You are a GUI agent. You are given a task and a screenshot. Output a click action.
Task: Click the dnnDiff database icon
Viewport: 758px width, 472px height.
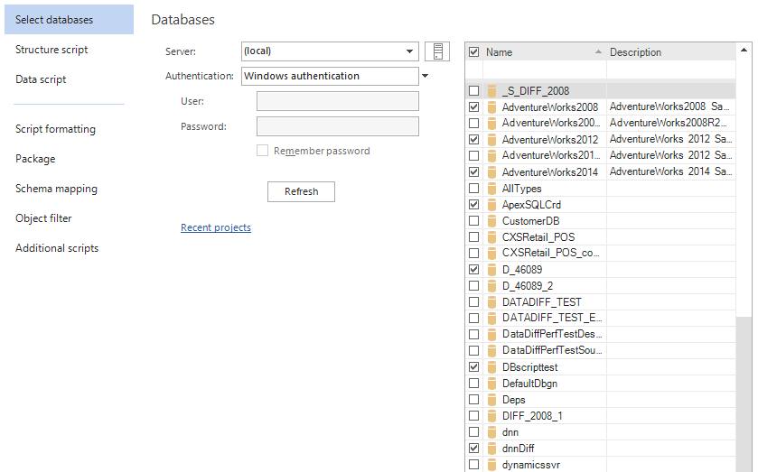coord(491,449)
